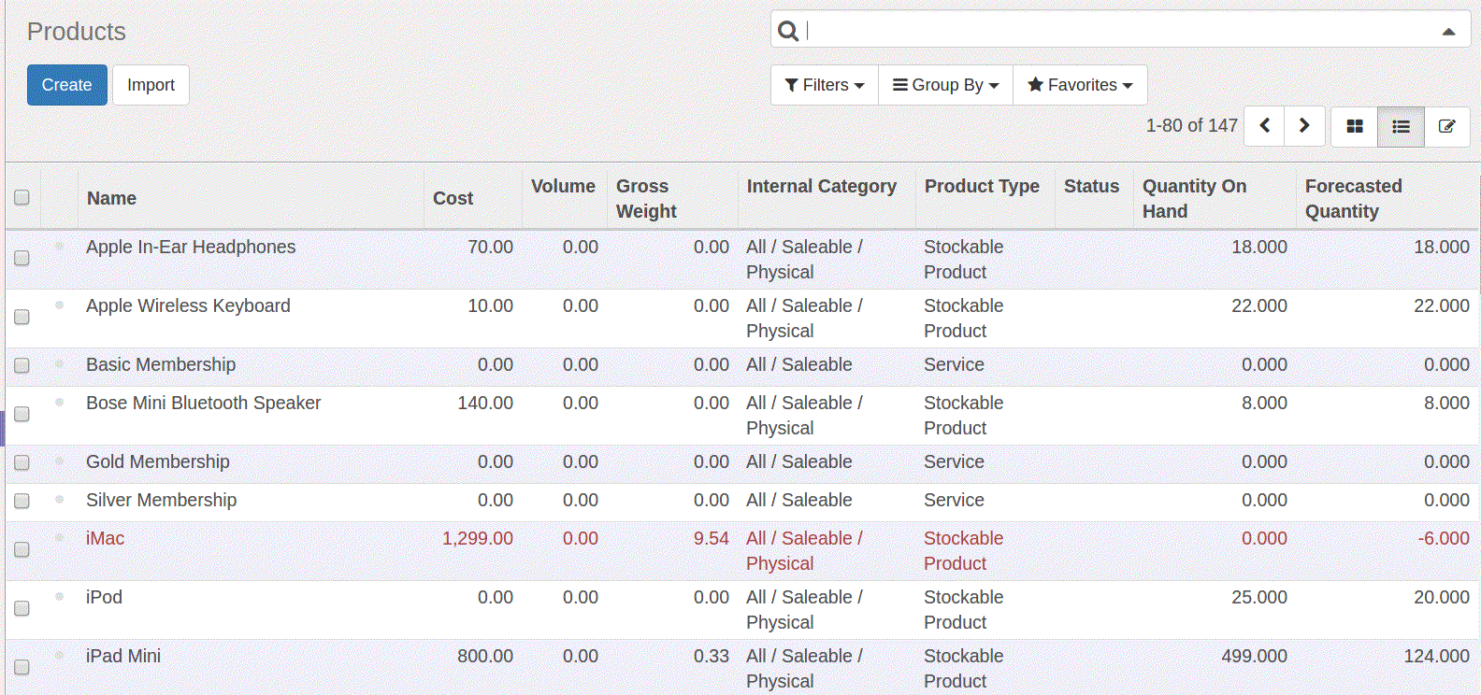Screen dimensions: 1481x695
Task: Click the iPod quantity on hand 25.000
Action: 1259,597
